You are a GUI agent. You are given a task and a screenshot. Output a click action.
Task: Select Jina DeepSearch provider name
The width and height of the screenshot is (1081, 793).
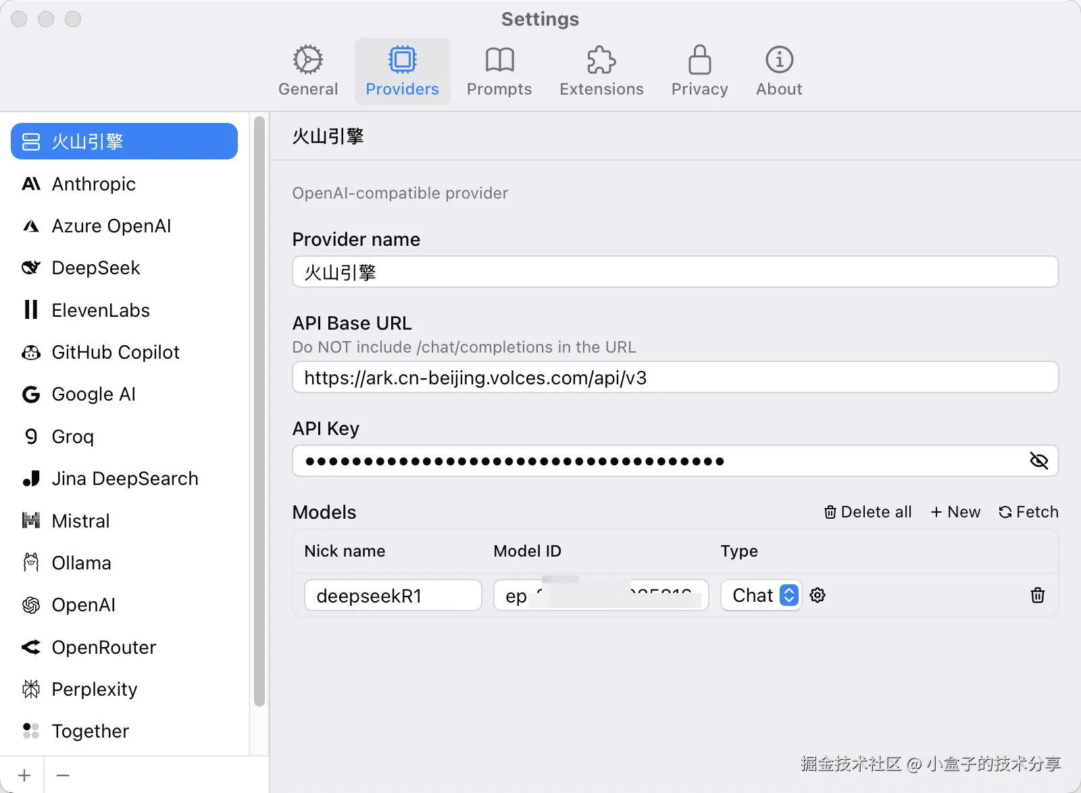tap(125, 479)
